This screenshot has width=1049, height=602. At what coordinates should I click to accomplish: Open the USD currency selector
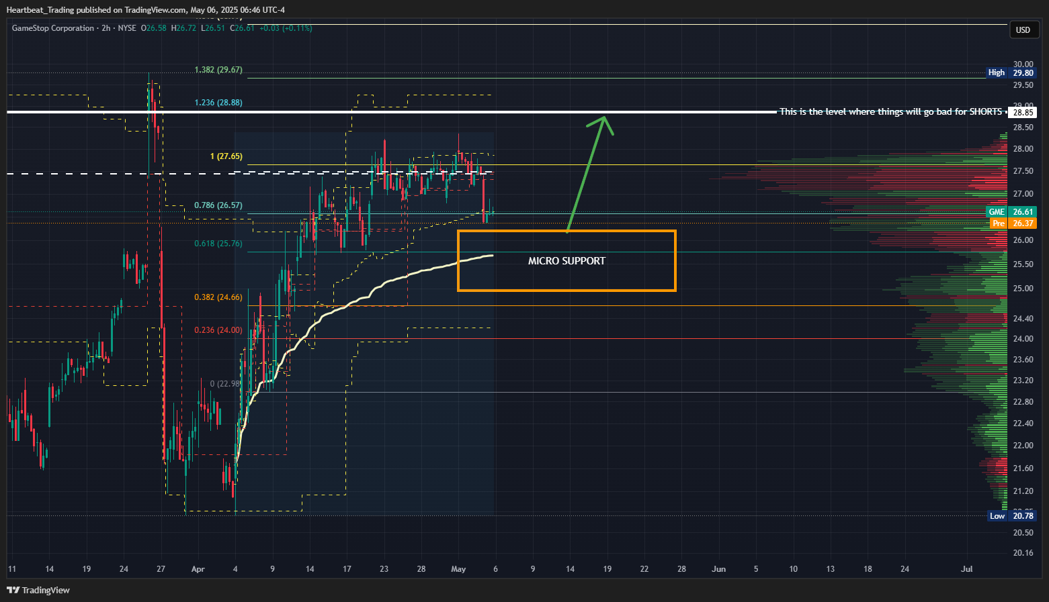pyautogui.click(x=1023, y=30)
